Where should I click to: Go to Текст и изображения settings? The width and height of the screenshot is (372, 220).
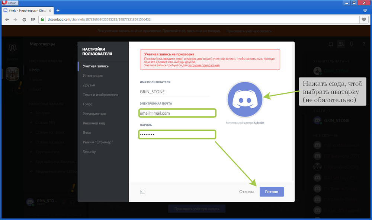(x=103, y=95)
